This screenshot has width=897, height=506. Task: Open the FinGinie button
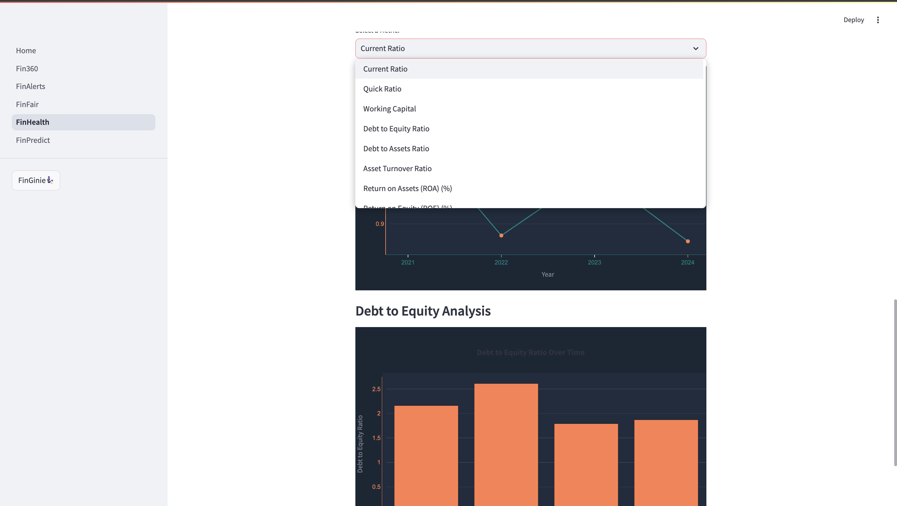click(x=36, y=180)
